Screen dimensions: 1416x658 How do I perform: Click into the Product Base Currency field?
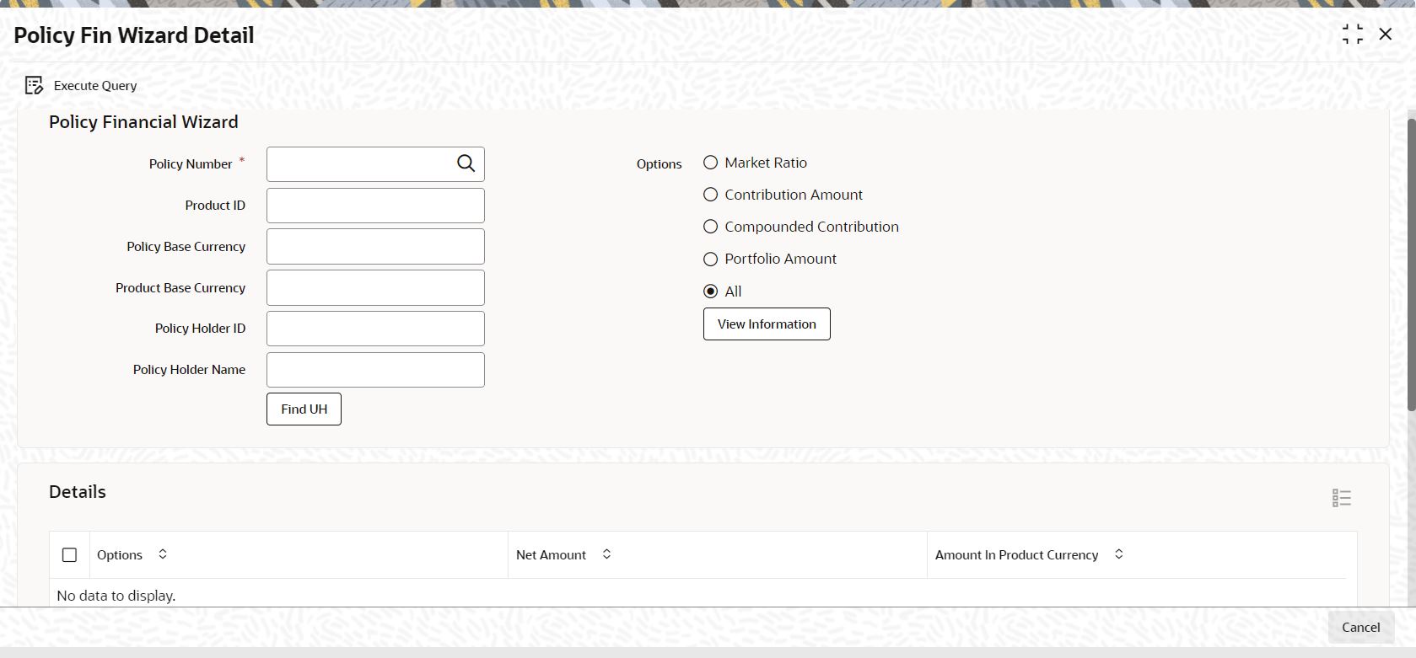point(375,288)
